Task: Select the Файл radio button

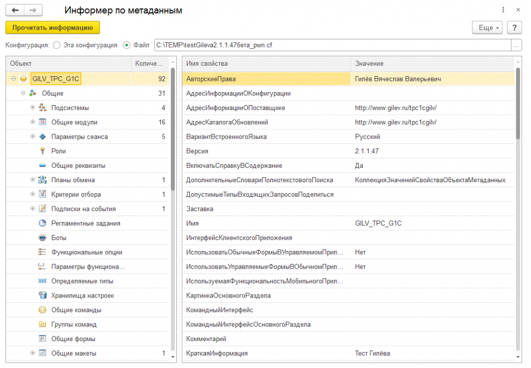Action: click(x=127, y=45)
